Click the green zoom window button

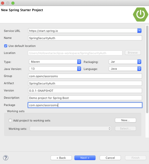pyautogui.click(x=13, y=3)
